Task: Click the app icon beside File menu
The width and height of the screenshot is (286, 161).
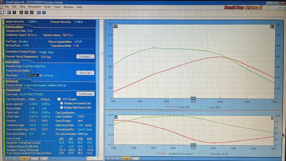Action: [x=1, y=7]
